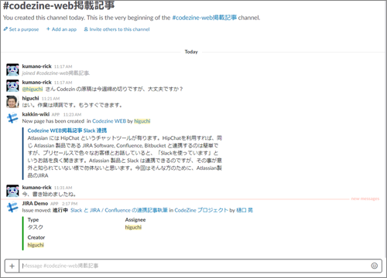
Task: Click the plus icon beside Add an app
Action: pyautogui.click(x=48, y=29)
